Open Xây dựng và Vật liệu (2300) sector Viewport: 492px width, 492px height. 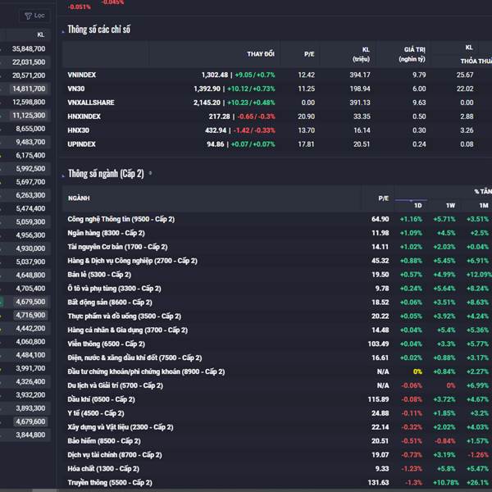point(121,427)
